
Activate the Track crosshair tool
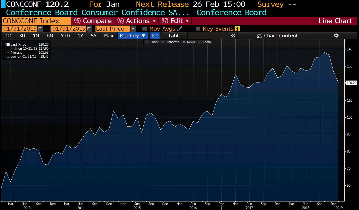point(152,42)
